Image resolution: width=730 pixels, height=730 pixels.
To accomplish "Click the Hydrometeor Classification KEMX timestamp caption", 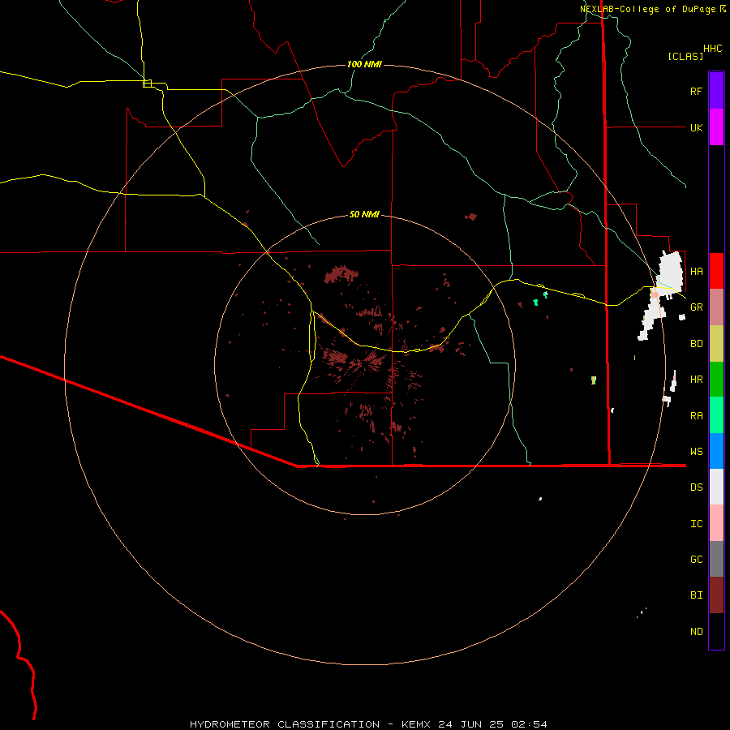I will point(368,724).
